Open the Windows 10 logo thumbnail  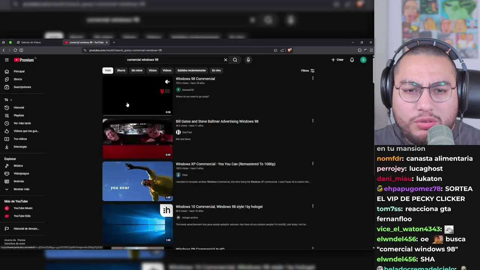(138, 223)
